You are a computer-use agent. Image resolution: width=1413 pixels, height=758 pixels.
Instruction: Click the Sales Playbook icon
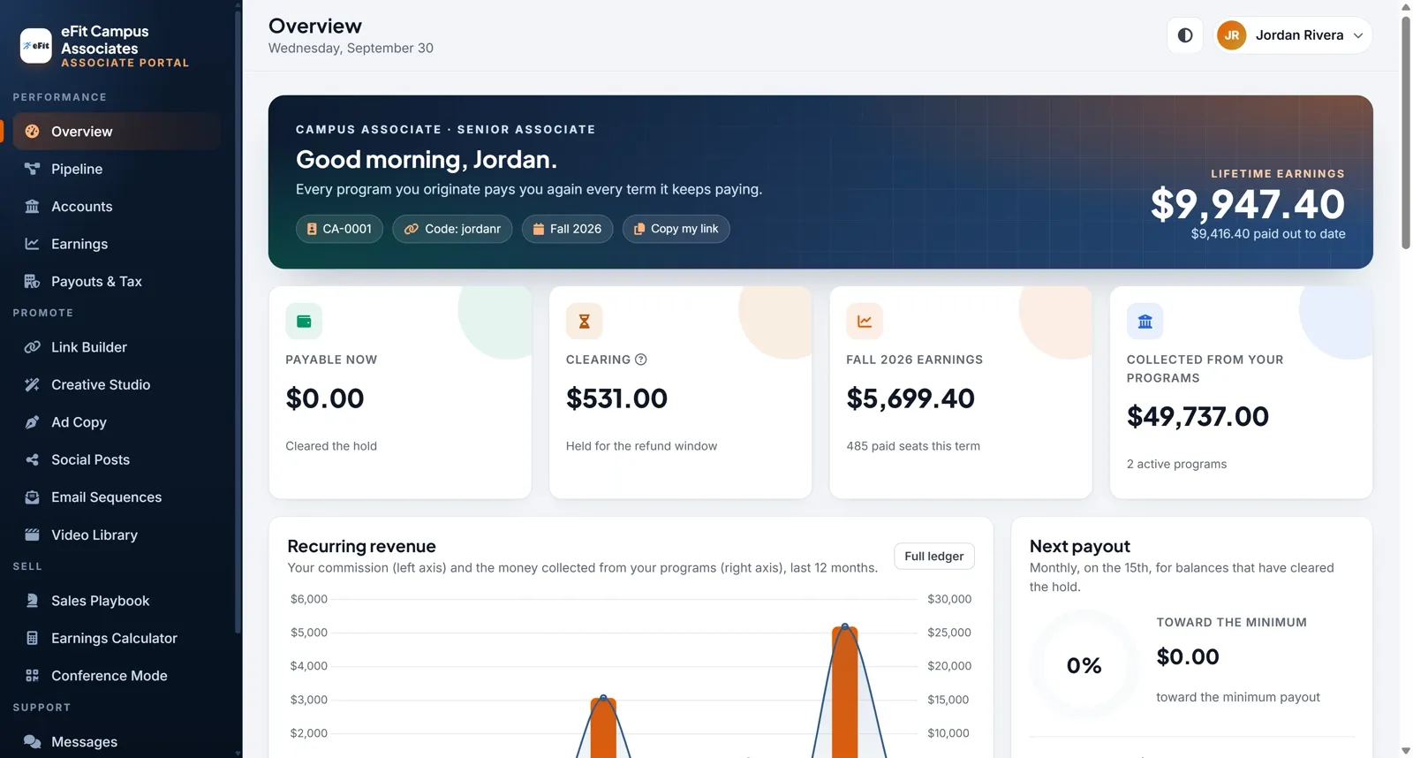[x=32, y=601]
